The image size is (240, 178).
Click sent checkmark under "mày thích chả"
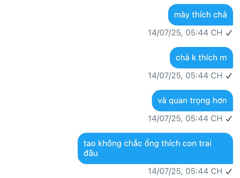click(x=229, y=33)
